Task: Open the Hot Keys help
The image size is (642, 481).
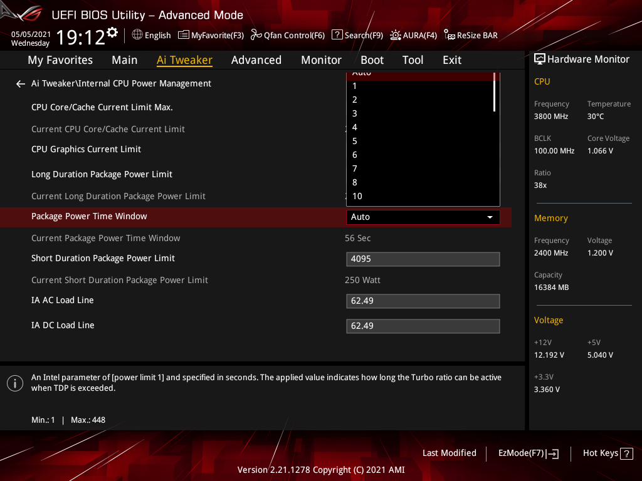Action: (608, 453)
